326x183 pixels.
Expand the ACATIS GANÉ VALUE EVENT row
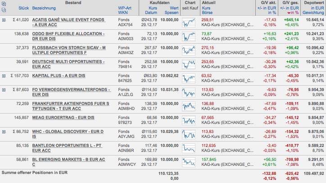(4, 20)
